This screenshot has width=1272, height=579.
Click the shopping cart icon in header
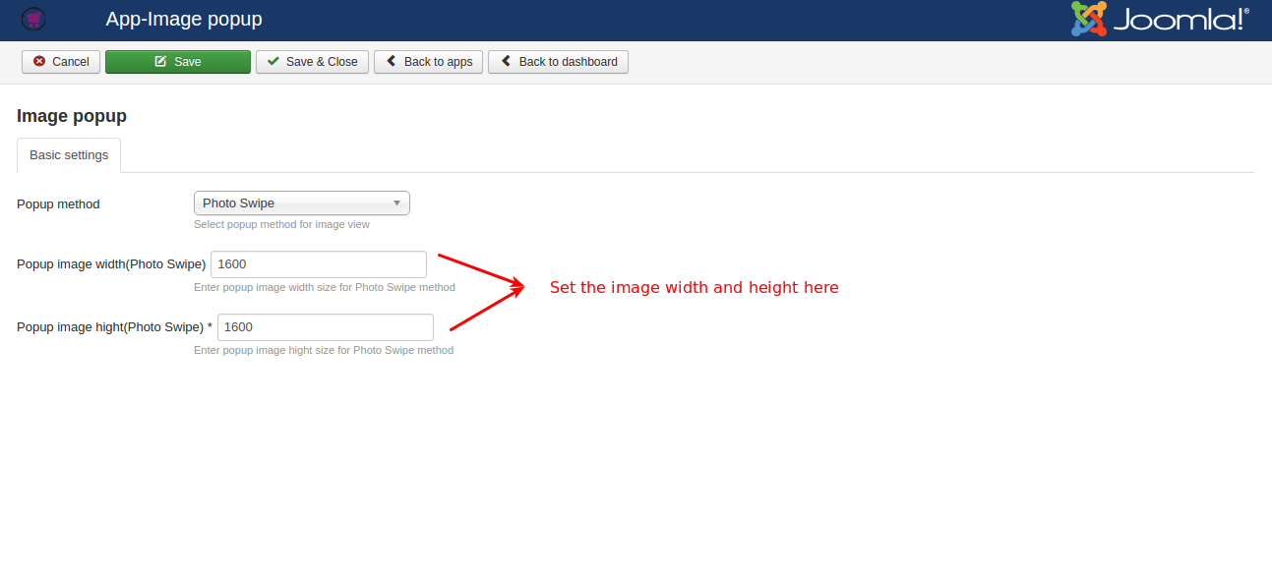33,19
